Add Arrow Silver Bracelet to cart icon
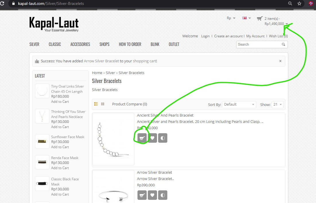316x203 pixels. (142, 195)
